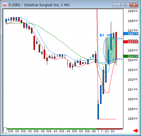Click the blue 296.70 price marker
141x136 pixels.
point(131,33)
